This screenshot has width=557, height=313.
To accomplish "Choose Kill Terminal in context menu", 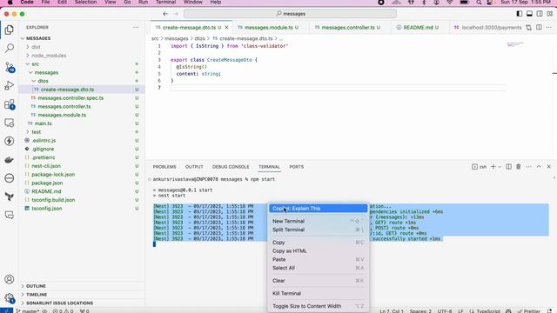I will point(318,294).
